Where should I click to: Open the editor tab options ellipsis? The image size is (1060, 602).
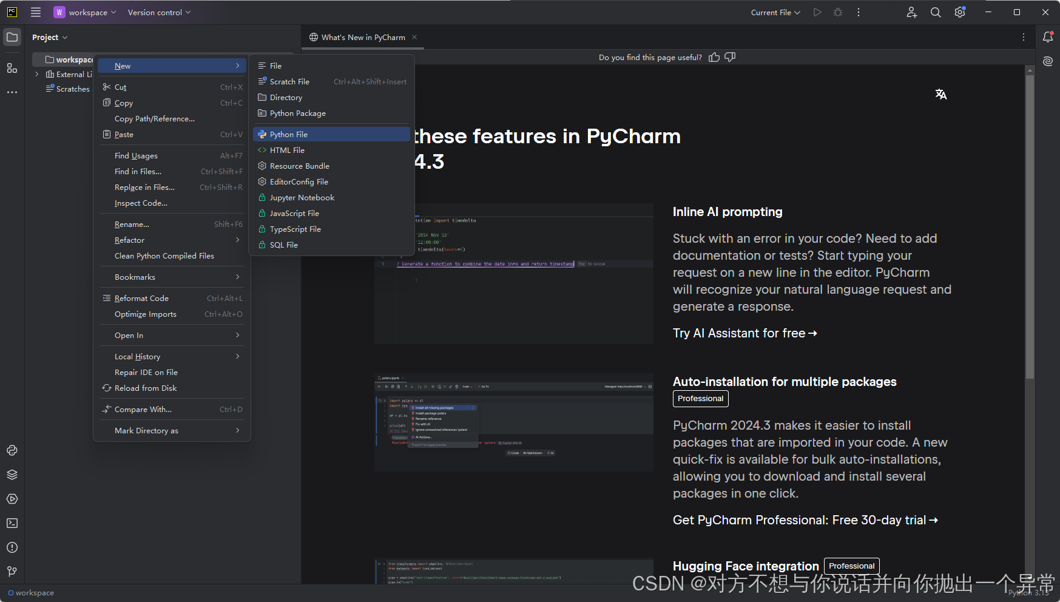pyautogui.click(x=1024, y=37)
